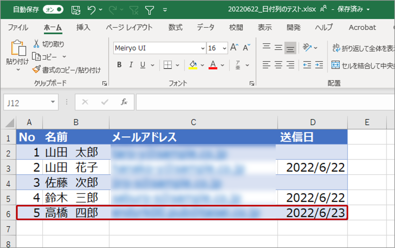Click the formula bar cancel X icon
Image resolution: width=395 pixels, height=248 pixels.
point(85,102)
